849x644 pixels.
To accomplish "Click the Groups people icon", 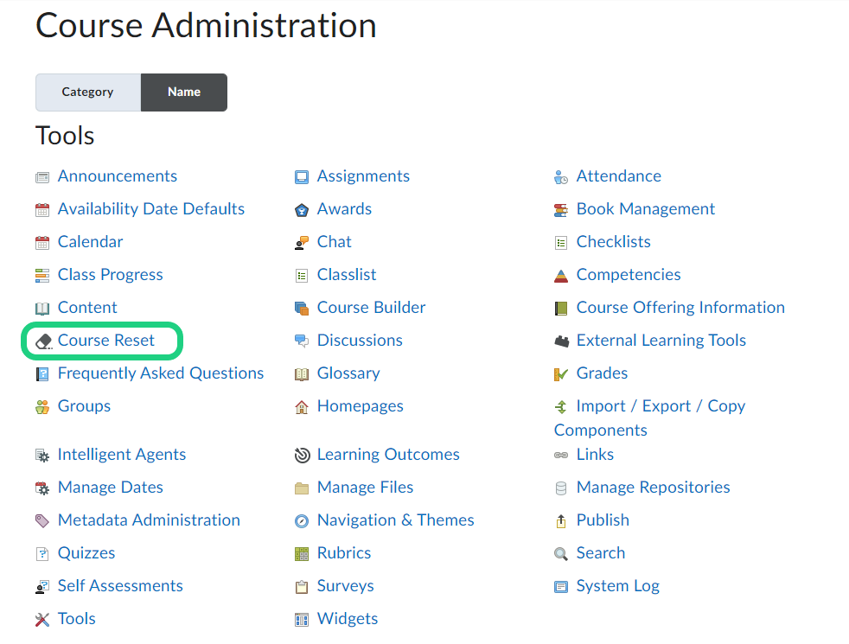I will point(42,407).
